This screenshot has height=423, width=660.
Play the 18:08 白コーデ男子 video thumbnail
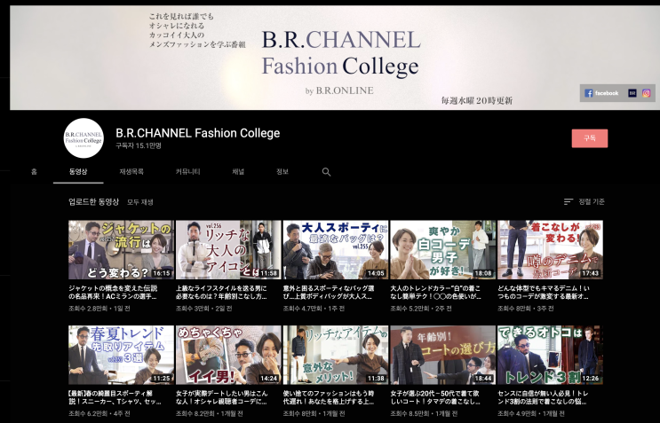(442, 249)
